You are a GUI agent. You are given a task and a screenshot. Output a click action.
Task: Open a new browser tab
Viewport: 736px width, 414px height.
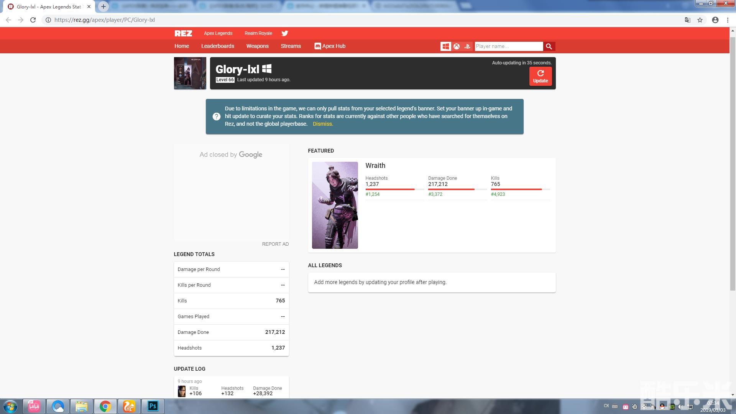[103, 7]
